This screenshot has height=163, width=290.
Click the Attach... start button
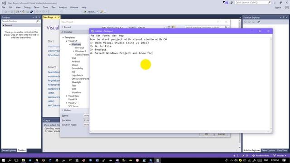click(90, 12)
